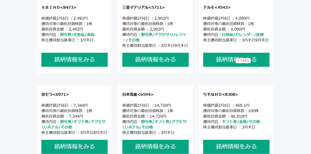Click SBIHD benefit link 割引券/化粧品/食品

[x=77, y=34]
